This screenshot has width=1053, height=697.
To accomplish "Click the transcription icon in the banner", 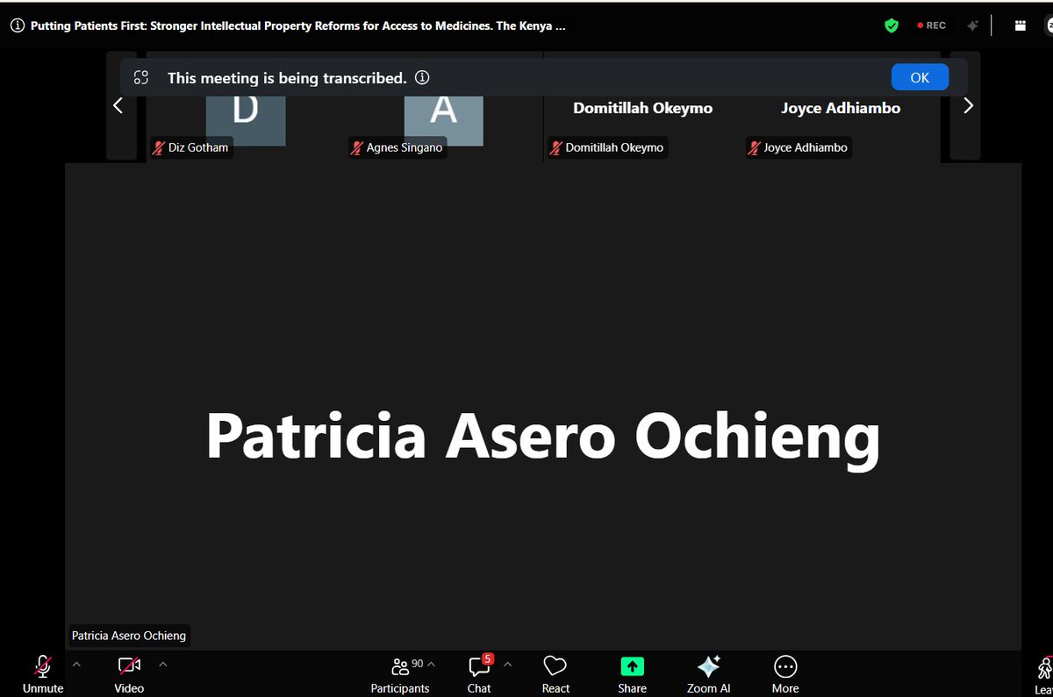I will [141, 77].
